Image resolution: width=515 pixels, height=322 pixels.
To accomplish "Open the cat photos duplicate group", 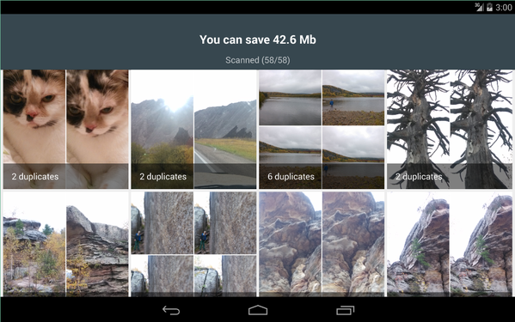I will [x=65, y=129].
